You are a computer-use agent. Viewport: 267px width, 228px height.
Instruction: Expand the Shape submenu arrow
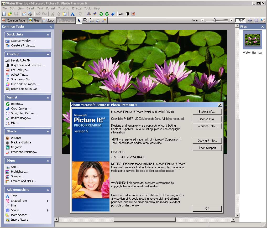(48, 210)
